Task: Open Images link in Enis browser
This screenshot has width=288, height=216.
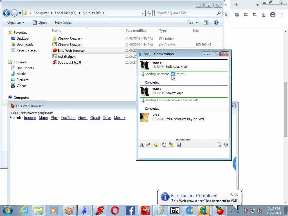Action: [x=30, y=118]
